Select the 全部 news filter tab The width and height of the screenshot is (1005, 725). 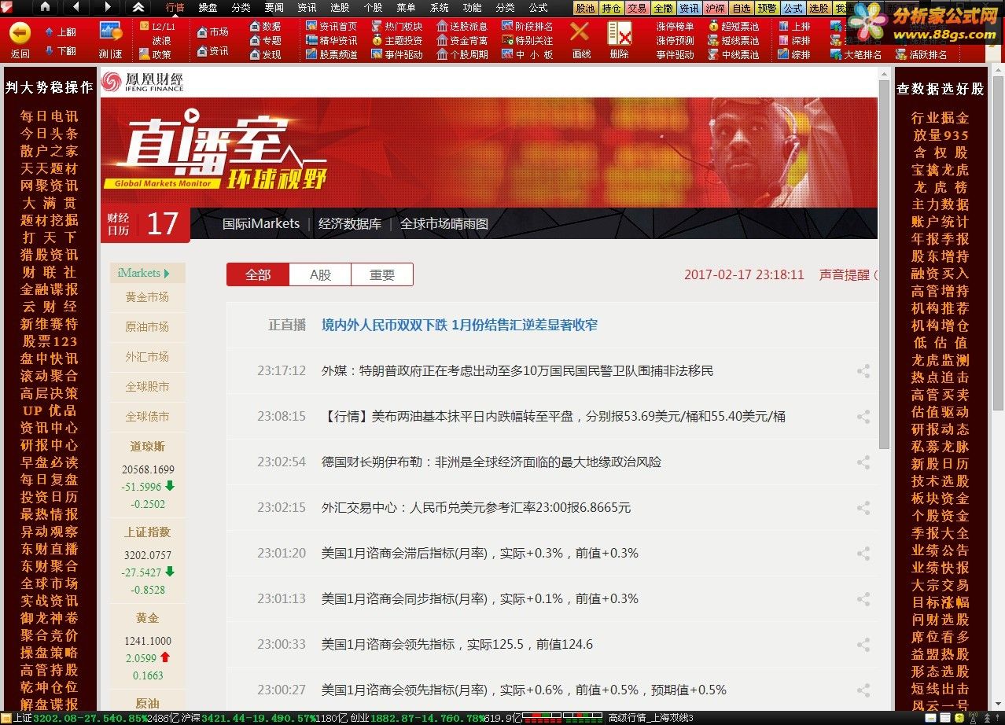(258, 275)
